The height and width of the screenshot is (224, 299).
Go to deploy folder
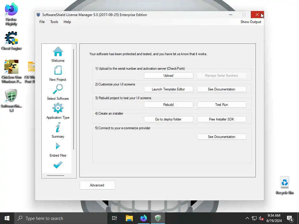tap(168, 119)
